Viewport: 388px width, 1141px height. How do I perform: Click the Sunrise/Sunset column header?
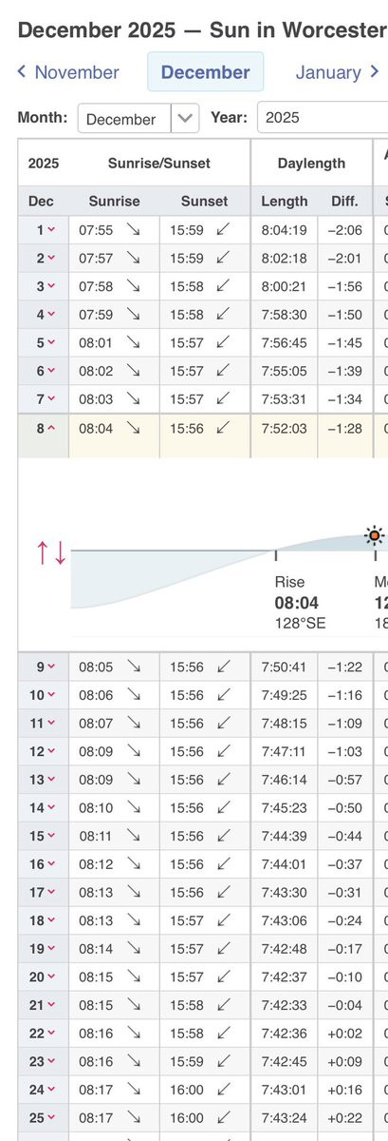pyautogui.click(x=158, y=163)
